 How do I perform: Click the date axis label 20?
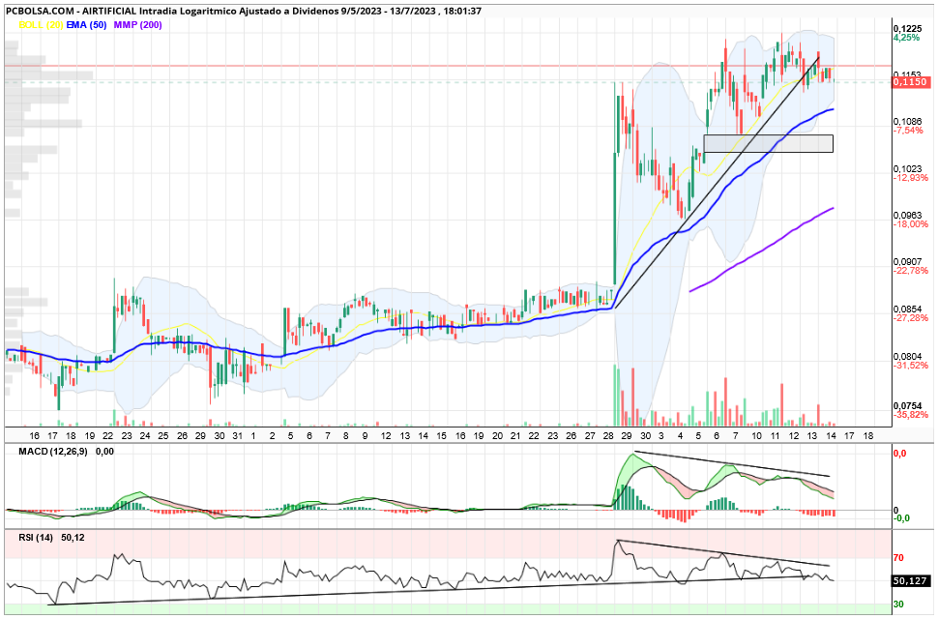click(x=497, y=436)
